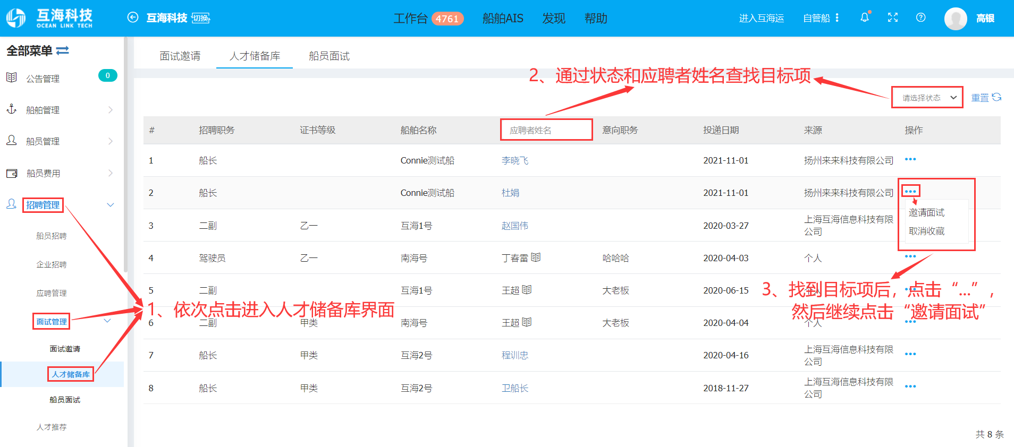Click the Ocean Link Tech logo
Viewport: 1014px width, 447px height.
tap(49, 18)
